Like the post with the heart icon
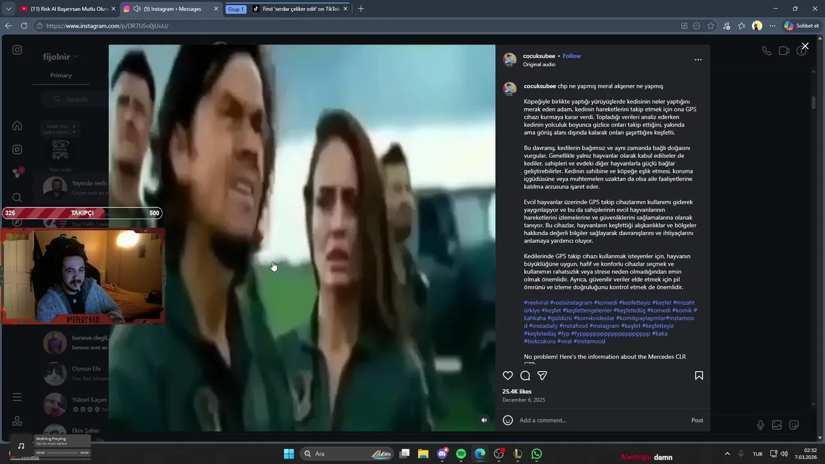 (508, 376)
